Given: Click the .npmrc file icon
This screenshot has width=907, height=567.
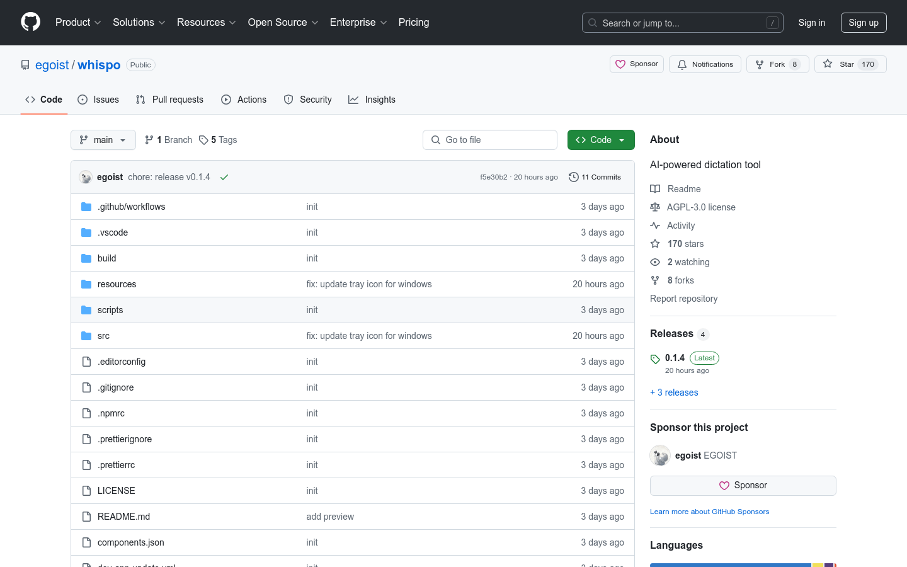Looking at the screenshot, I should pos(86,413).
